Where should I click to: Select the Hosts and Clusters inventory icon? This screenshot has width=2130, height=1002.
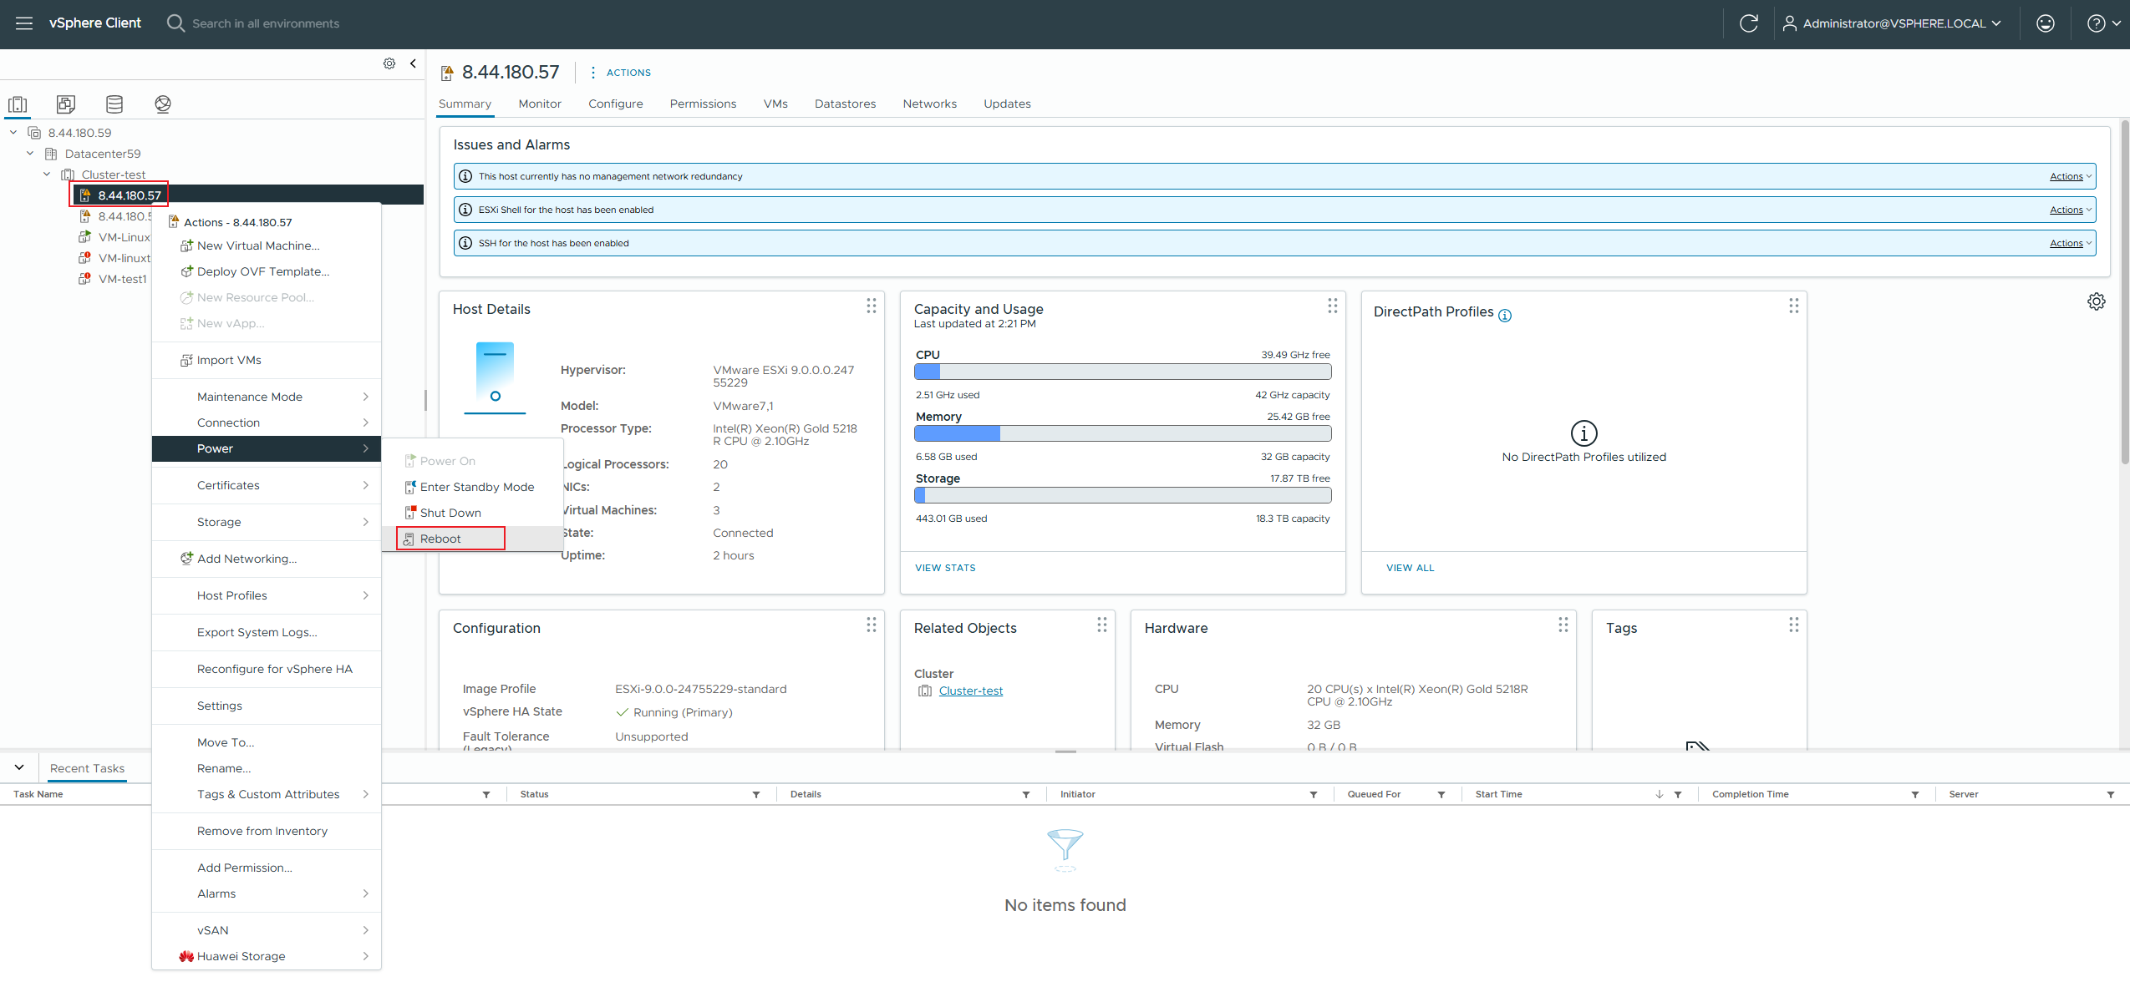(x=18, y=104)
